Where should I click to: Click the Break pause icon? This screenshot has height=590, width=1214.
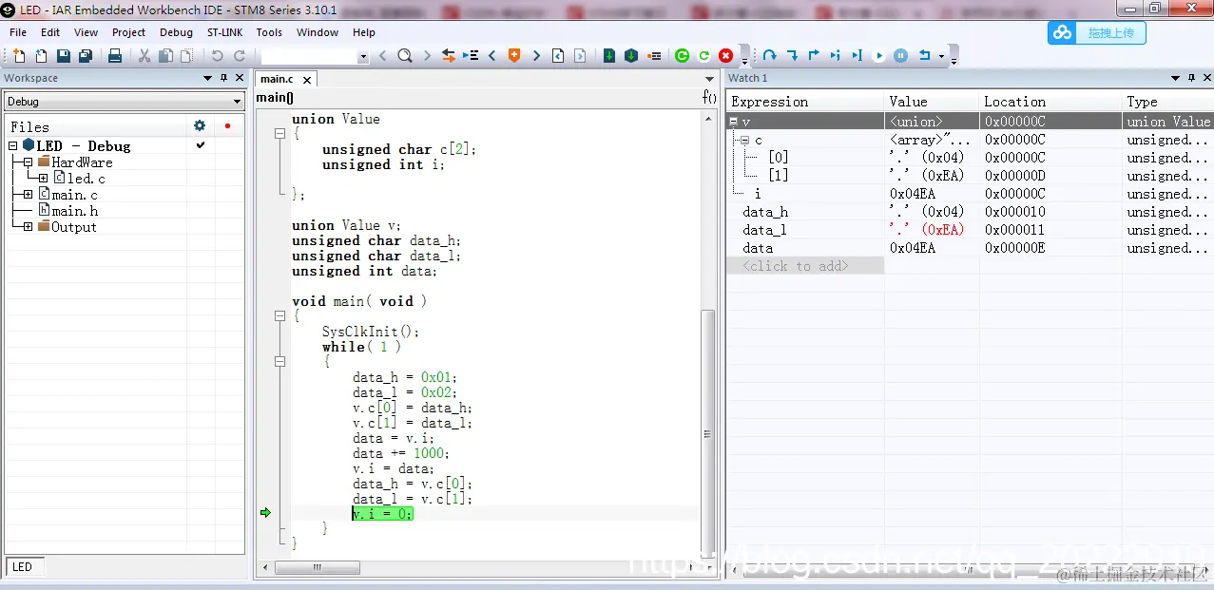pos(901,56)
